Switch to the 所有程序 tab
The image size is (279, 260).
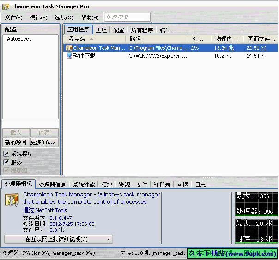142,30
